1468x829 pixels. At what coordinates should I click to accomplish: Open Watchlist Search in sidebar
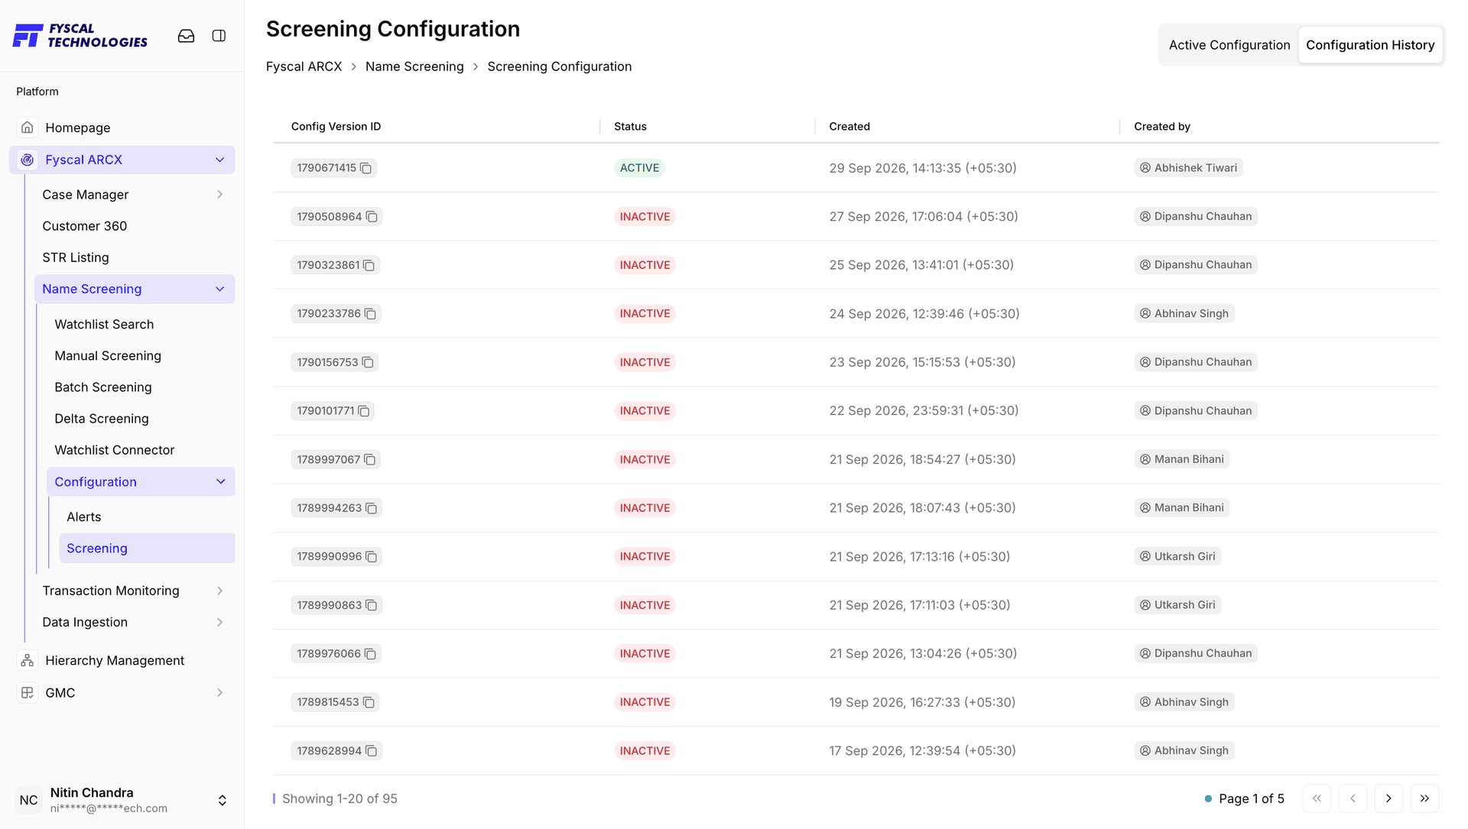click(104, 325)
